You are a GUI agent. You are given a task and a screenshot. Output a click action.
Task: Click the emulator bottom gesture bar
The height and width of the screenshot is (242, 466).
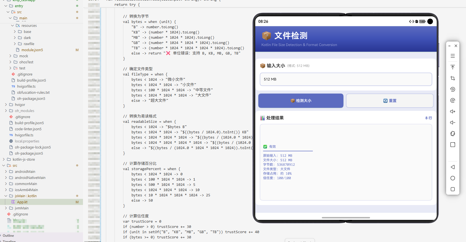pyautogui.click(x=346, y=218)
